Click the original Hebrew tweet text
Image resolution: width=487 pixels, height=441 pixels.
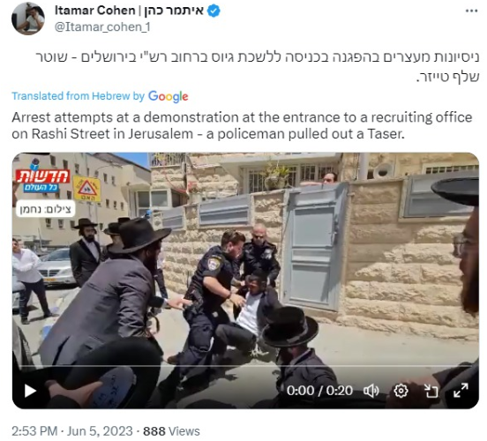(x=257, y=67)
